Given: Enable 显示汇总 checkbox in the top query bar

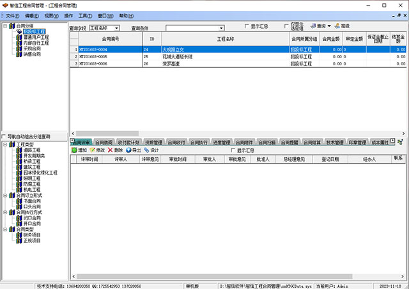Looking at the screenshot, I should point(247,26).
